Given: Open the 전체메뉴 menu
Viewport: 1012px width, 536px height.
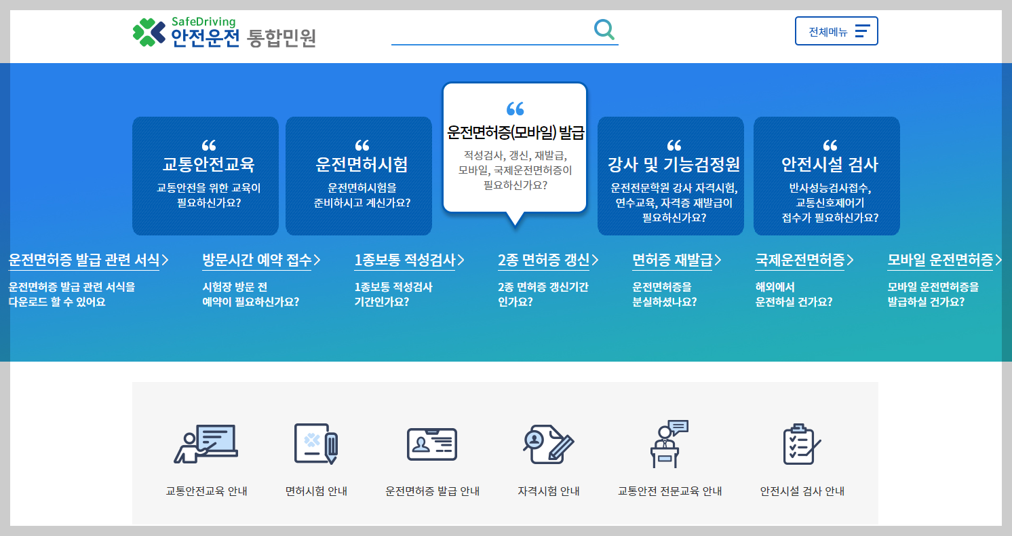Looking at the screenshot, I should (836, 30).
